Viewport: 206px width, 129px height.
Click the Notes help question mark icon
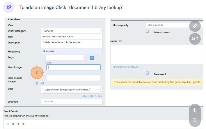click(120, 41)
